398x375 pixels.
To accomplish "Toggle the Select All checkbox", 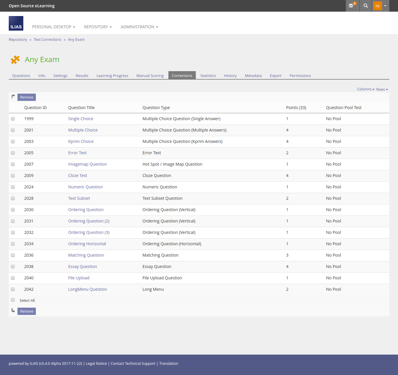I will (13, 300).
